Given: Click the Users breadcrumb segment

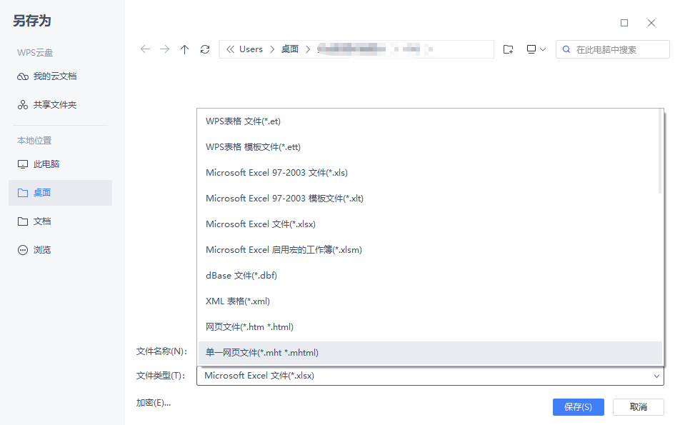Looking at the screenshot, I should [251, 49].
